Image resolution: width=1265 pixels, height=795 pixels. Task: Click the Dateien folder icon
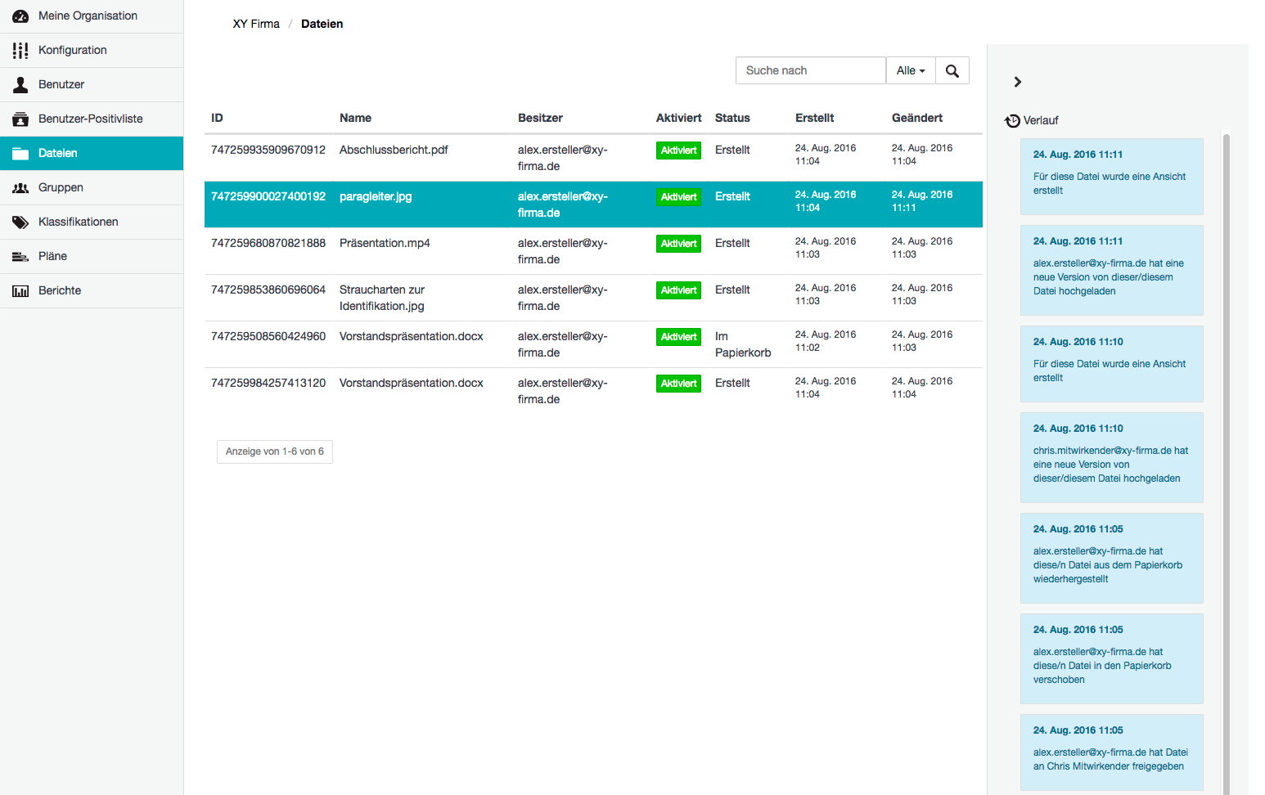(20, 153)
